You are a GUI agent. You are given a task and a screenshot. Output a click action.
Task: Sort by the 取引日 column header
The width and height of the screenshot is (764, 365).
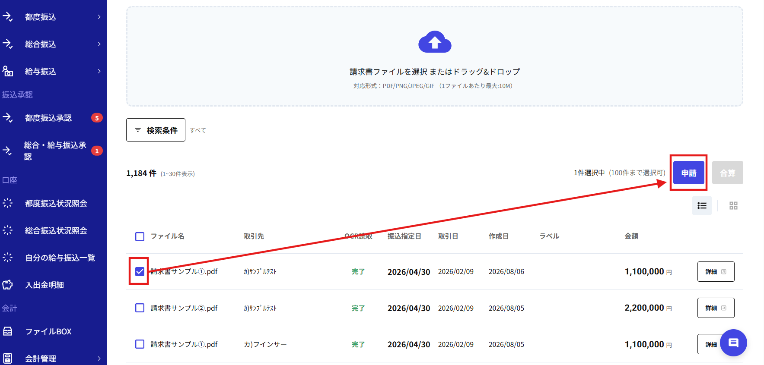coord(448,236)
